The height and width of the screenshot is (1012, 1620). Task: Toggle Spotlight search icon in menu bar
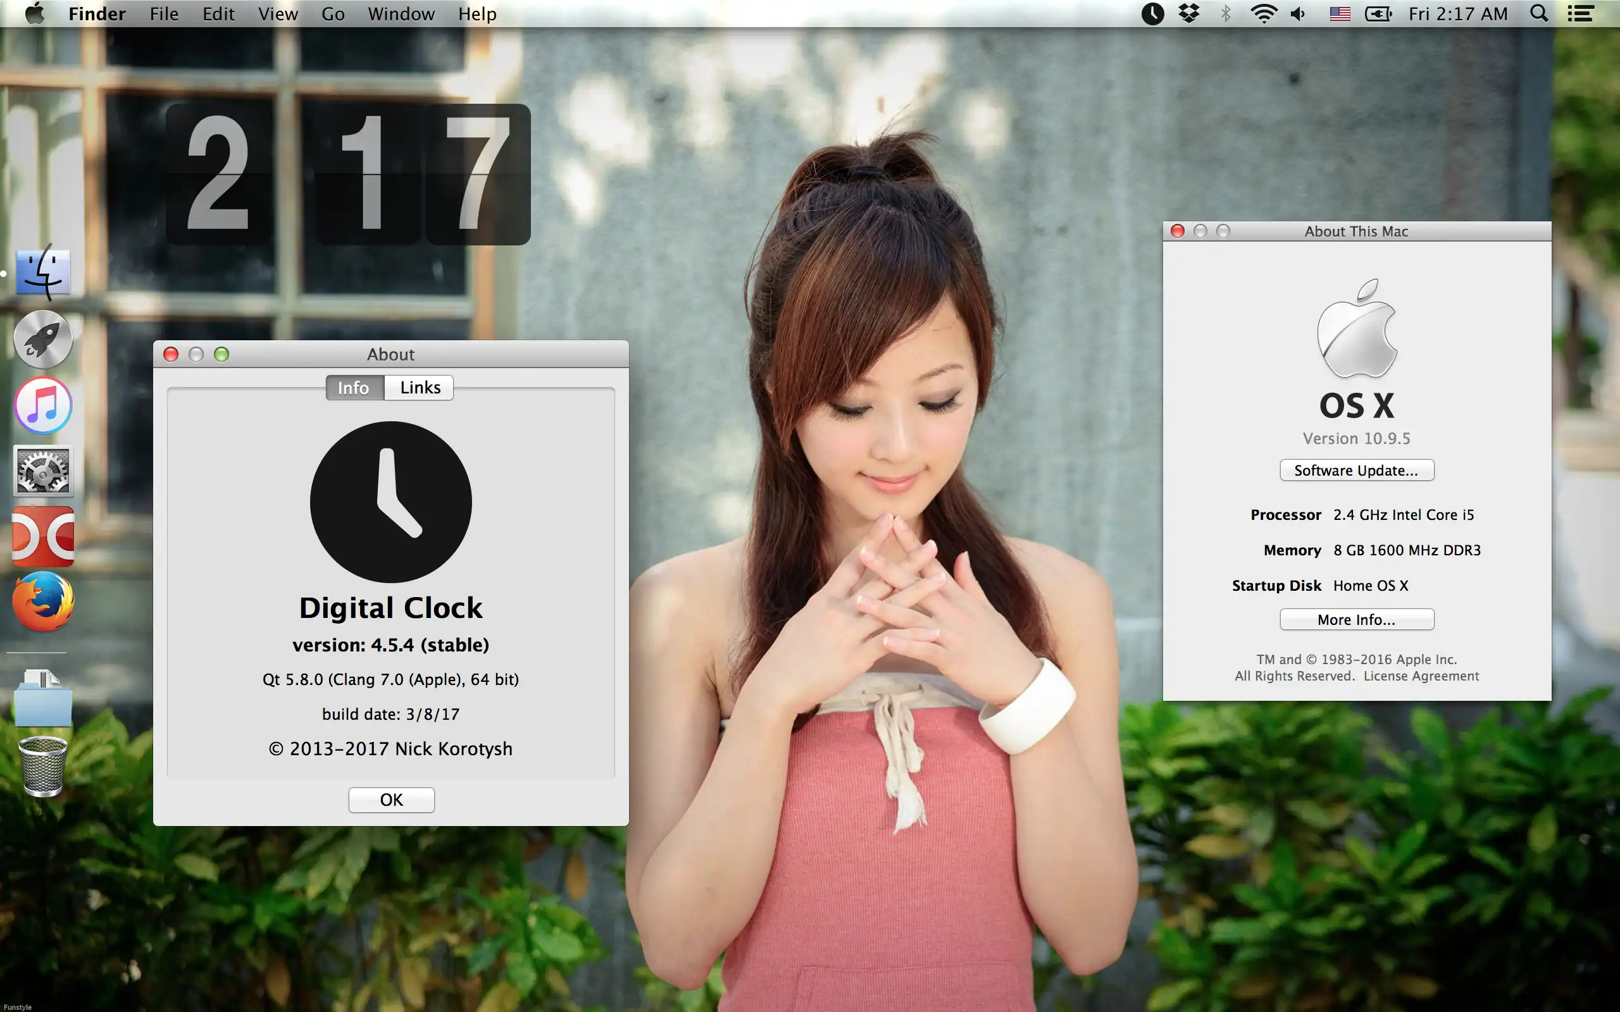point(1541,13)
